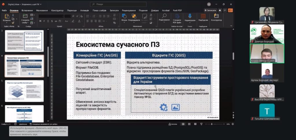Viewport: 296px width, 140px height.
Task: Open the Вставлення (Insert) tab
Action: (27, 10)
